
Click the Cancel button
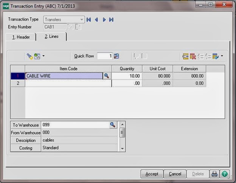pos(175,174)
